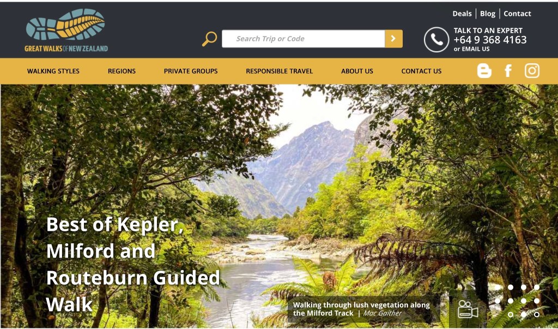Open the About Us menu
The image size is (558, 329).
357,71
